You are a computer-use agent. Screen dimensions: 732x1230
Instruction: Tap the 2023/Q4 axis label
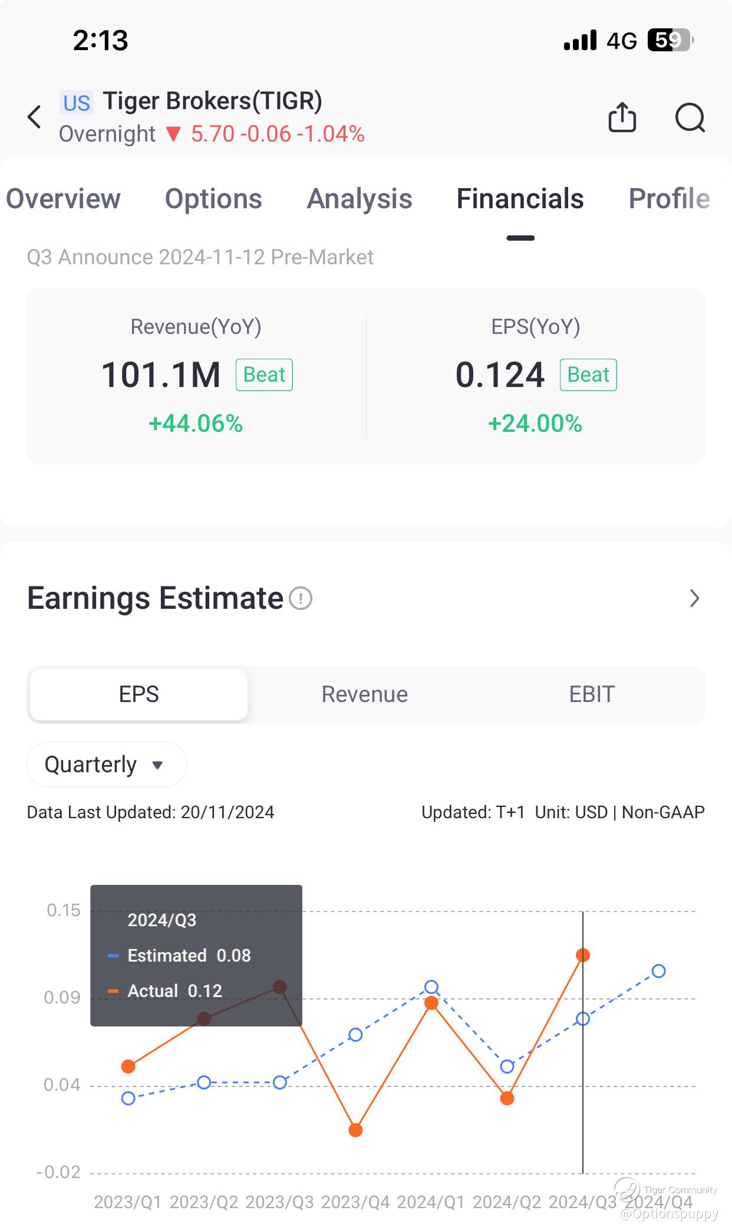tap(355, 1202)
